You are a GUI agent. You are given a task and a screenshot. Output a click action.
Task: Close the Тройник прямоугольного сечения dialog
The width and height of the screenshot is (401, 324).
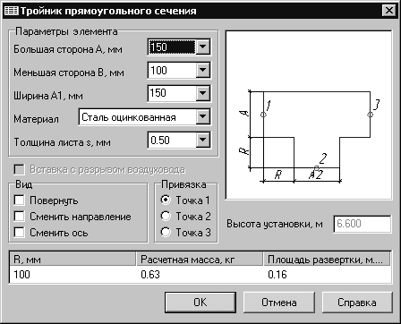(x=389, y=11)
